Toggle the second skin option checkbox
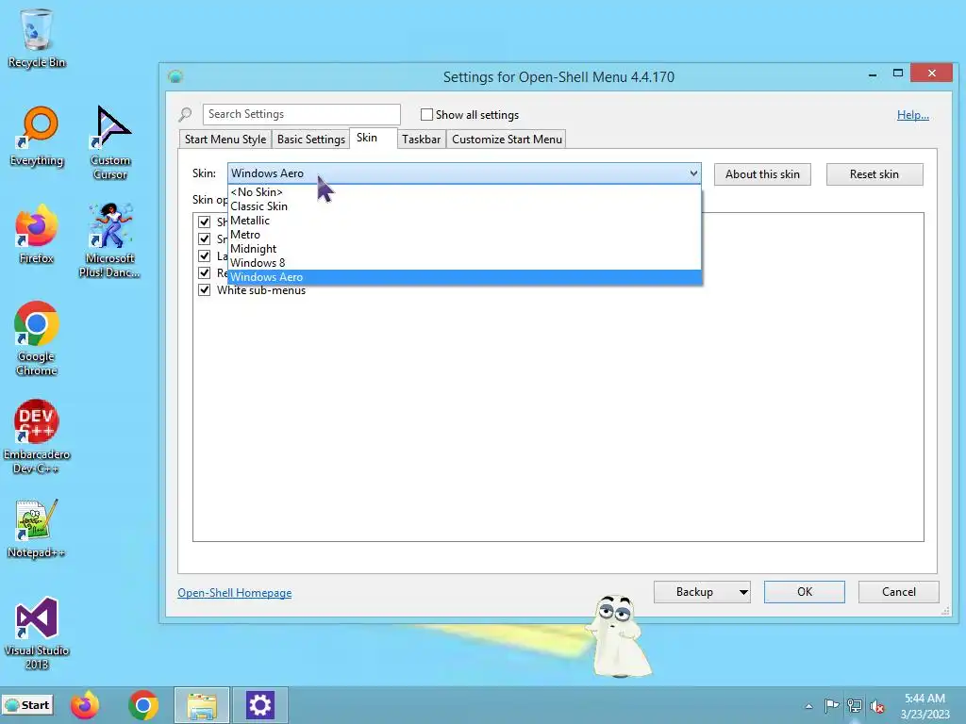The height and width of the screenshot is (724, 966). 205,239
